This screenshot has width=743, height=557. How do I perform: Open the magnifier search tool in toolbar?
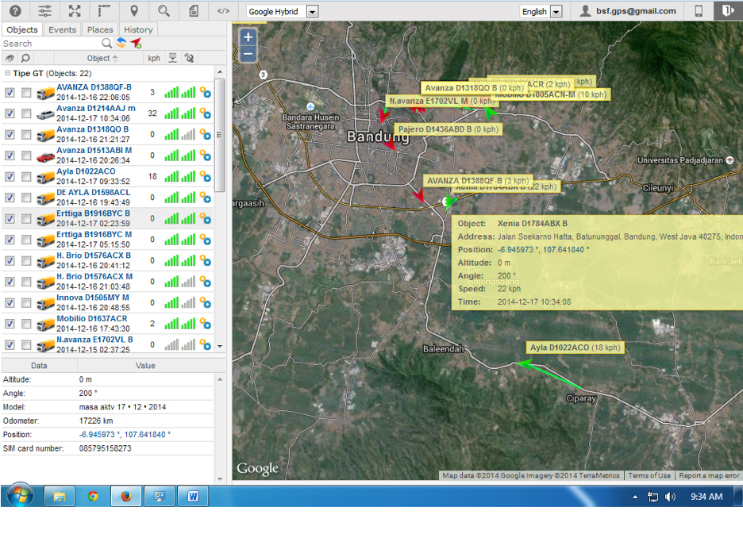(x=164, y=10)
